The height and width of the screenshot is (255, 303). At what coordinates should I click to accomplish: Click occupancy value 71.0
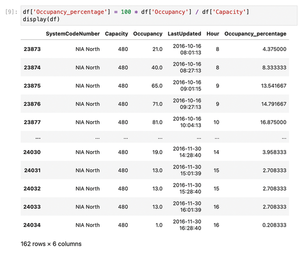(x=157, y=104)
